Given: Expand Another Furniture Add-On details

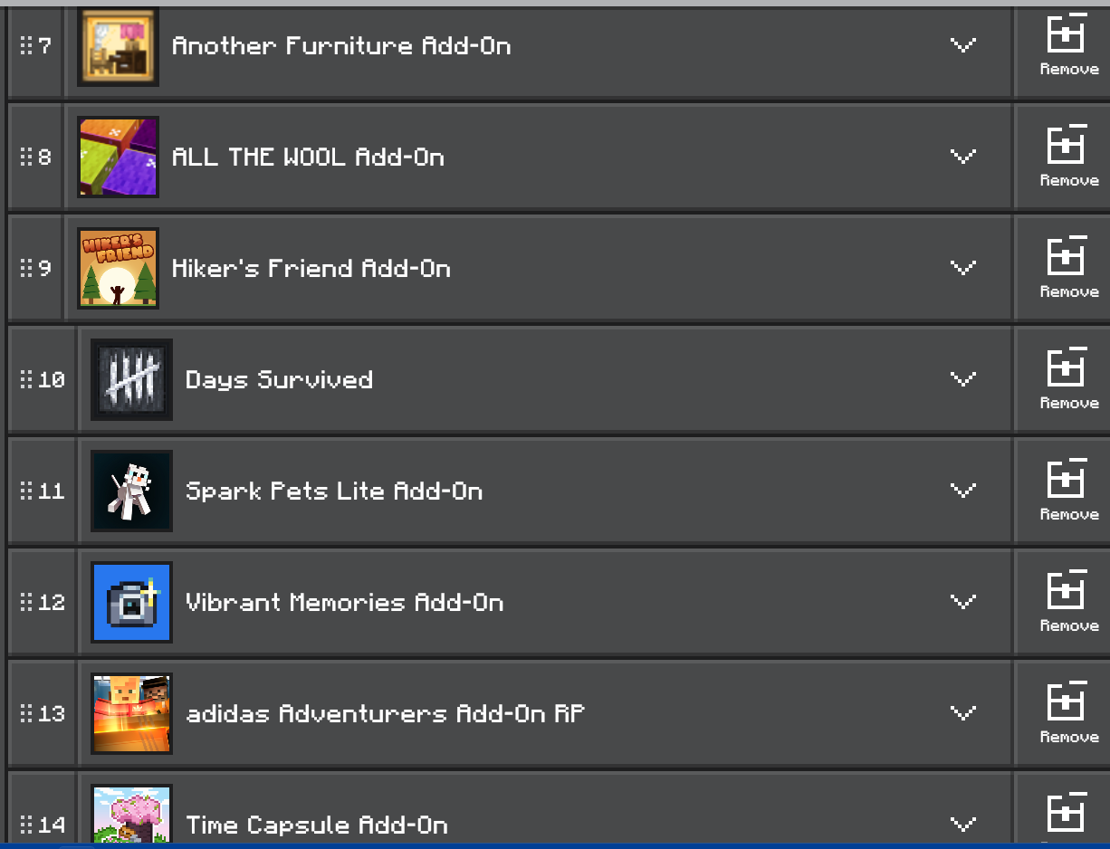Looking at the screenshot, I should click(x=962, y=45).
